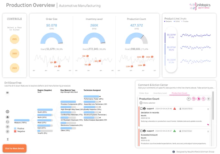Image resolution: width=220 pixels, height=154 pixels.
Task: Click the info icon next to Designed by credit
Action: point(173,152)
